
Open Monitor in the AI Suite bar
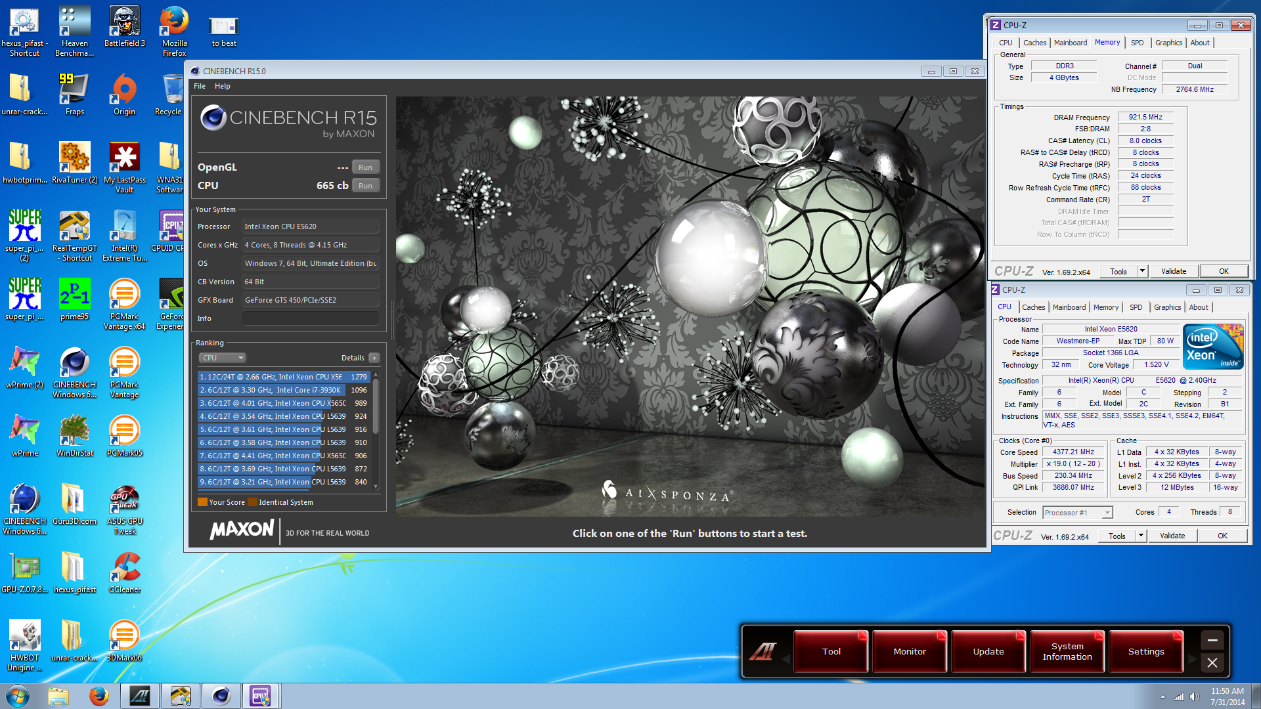[910, 651]
